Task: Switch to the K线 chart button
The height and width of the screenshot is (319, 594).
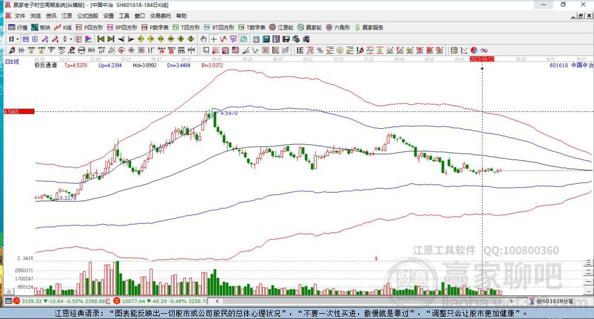Action: click(63, 27)
